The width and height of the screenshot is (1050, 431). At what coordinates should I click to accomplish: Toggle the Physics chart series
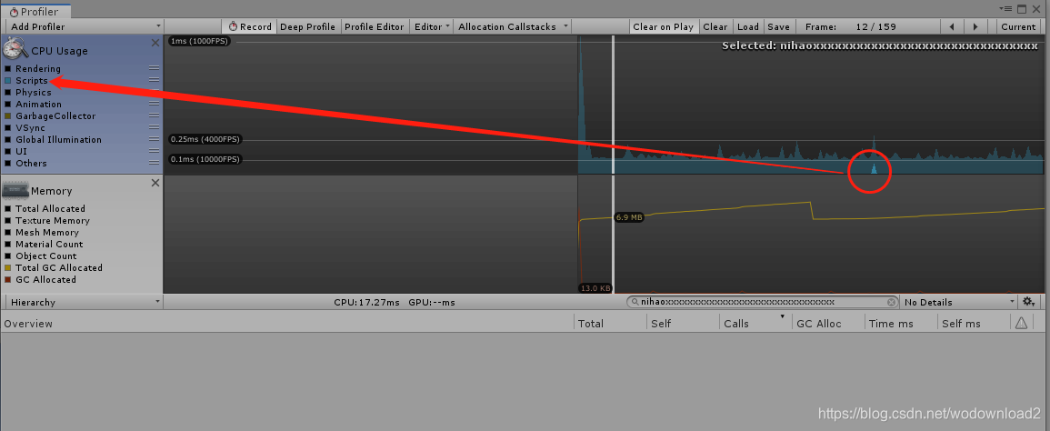tap(8, 92)
